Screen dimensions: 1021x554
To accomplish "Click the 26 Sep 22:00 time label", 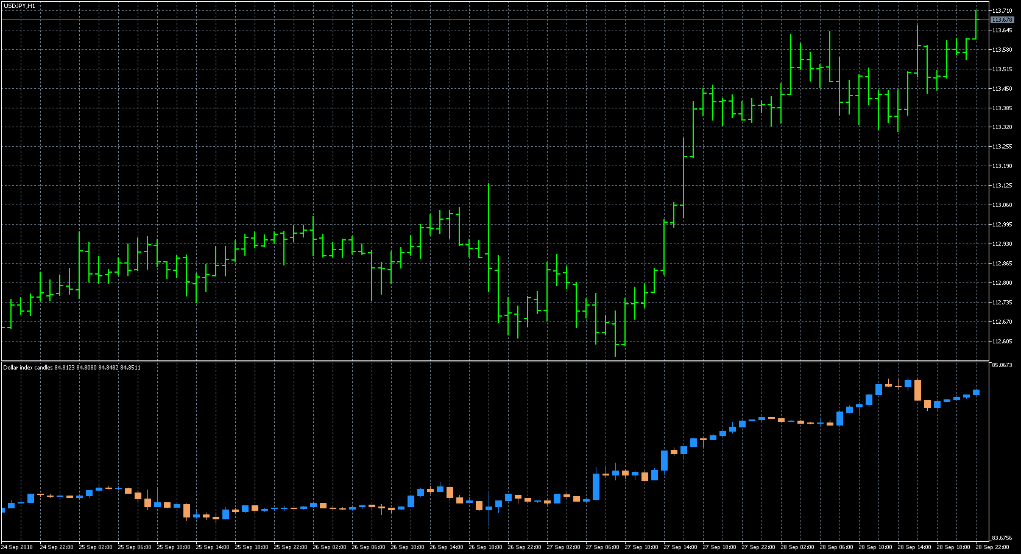I will point(525,547).
